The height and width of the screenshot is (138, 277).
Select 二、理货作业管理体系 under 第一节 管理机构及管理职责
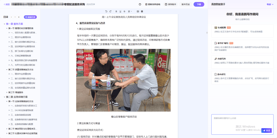(x=21, y=37)
